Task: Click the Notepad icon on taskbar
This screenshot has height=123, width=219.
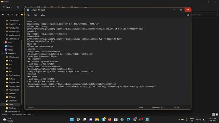Action: (147, 120)
